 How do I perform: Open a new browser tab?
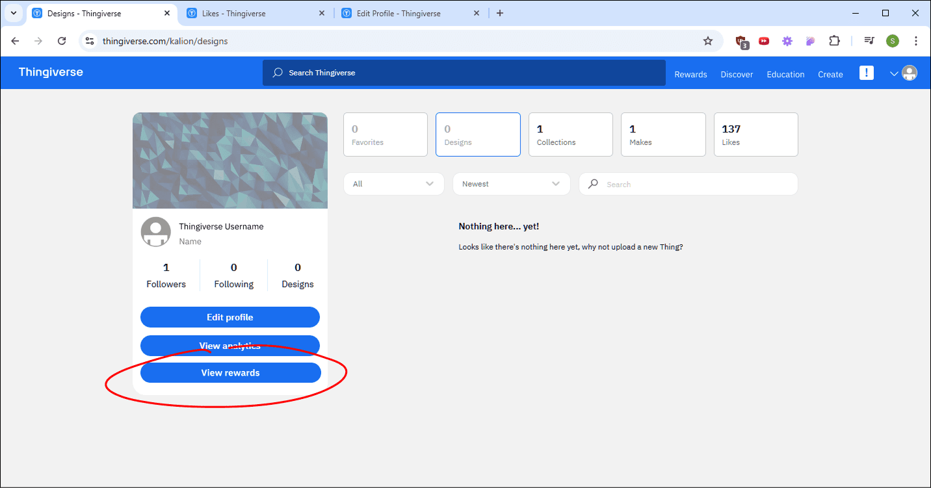tap(499, 13)
